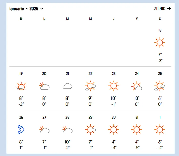The width and height of the screenshot is (179, 156).
Task: Click the date number 29
Action: coord(91,117)
